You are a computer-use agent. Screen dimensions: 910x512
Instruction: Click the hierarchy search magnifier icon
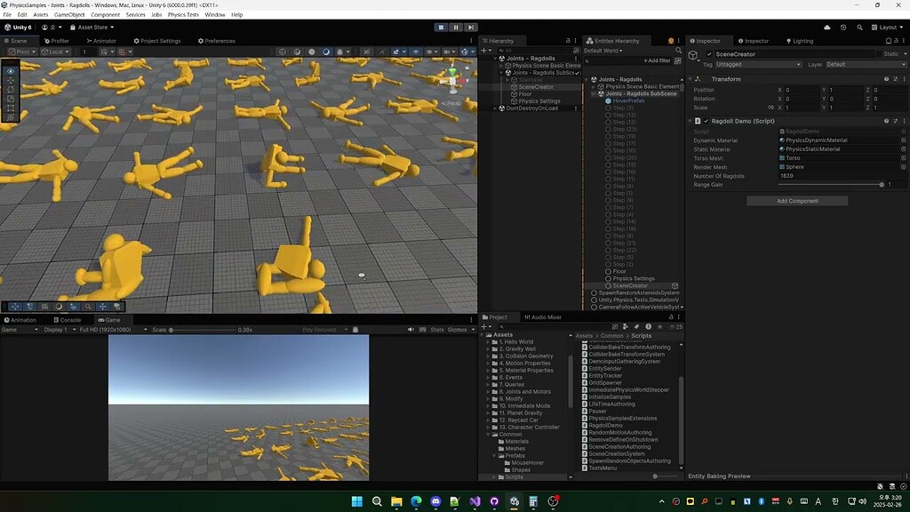tap(501, 51)
